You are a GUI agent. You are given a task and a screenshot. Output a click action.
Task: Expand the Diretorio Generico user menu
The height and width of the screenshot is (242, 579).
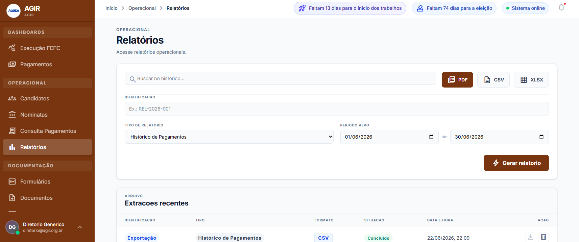80,227
